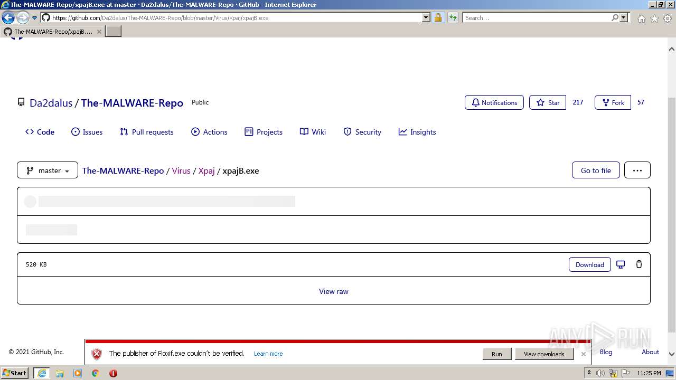Image resolution: width=676 pixels, height=380 pixels.
Task: Expand the address bar autocomplete dropdown
Action: [426, 17]
